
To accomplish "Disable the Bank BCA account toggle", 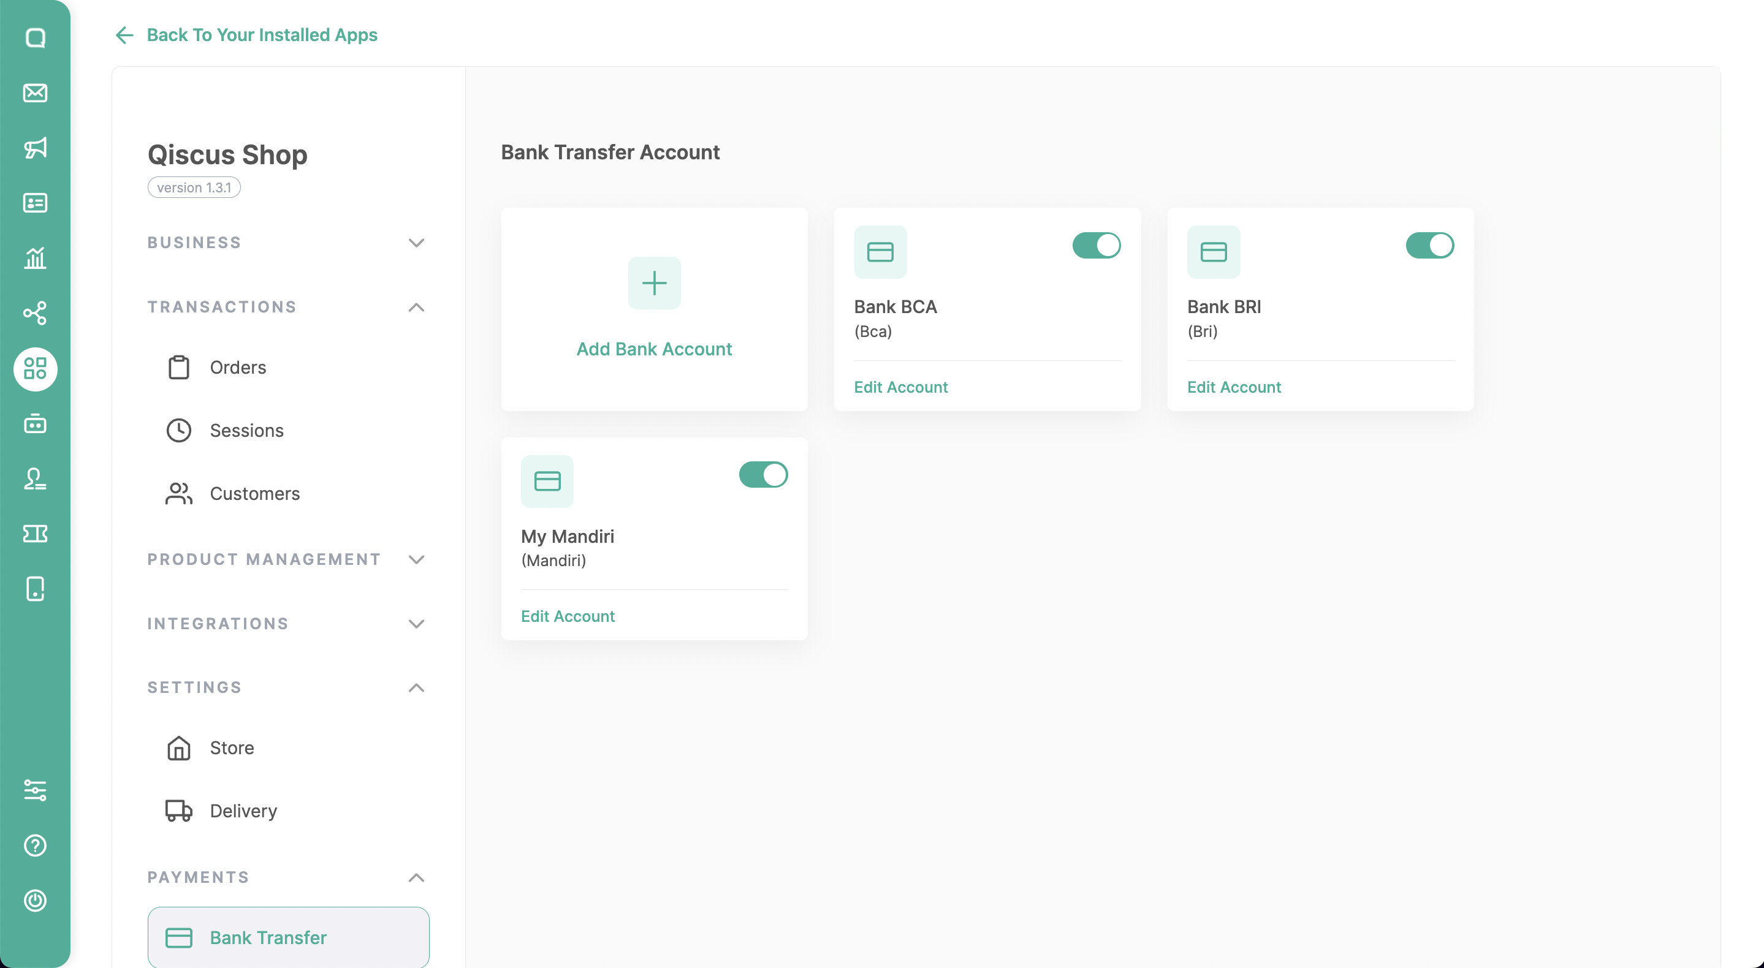I will [x=1096, y=245].
